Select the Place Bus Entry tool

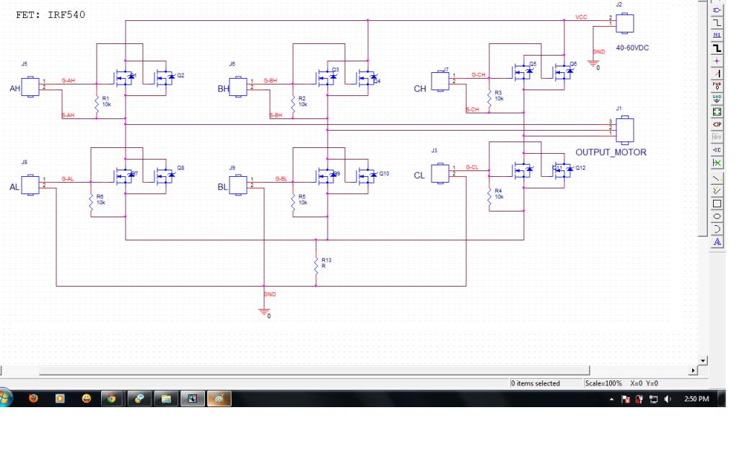click(x=717, y=74)
